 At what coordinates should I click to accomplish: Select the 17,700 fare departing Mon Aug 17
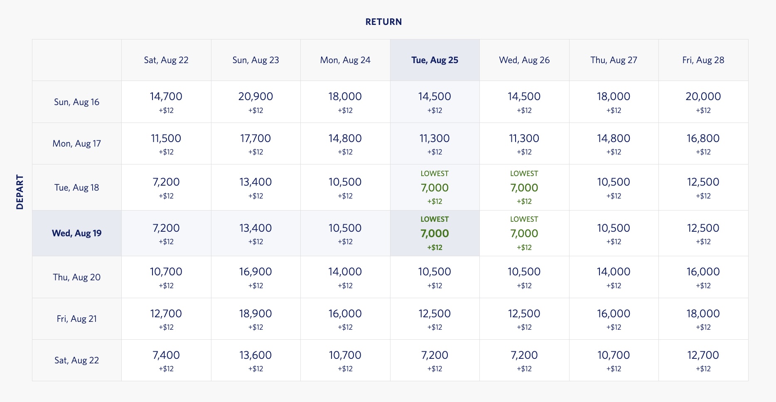coord(255,144)
